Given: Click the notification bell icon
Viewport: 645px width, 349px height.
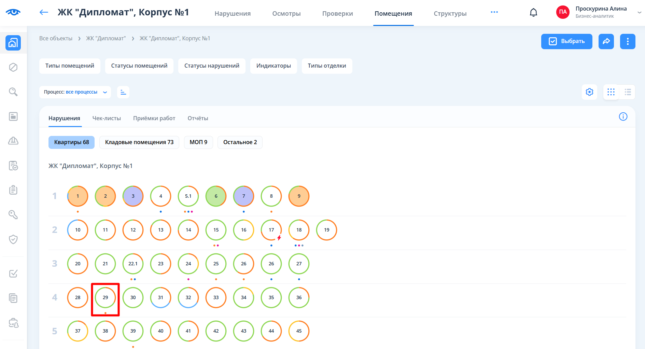Looking at the screenshot, I should [533, 13].
